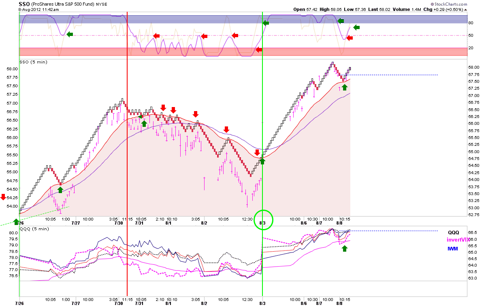
Task: Select the 53.00 price axis label
Action: pos(474,208)
